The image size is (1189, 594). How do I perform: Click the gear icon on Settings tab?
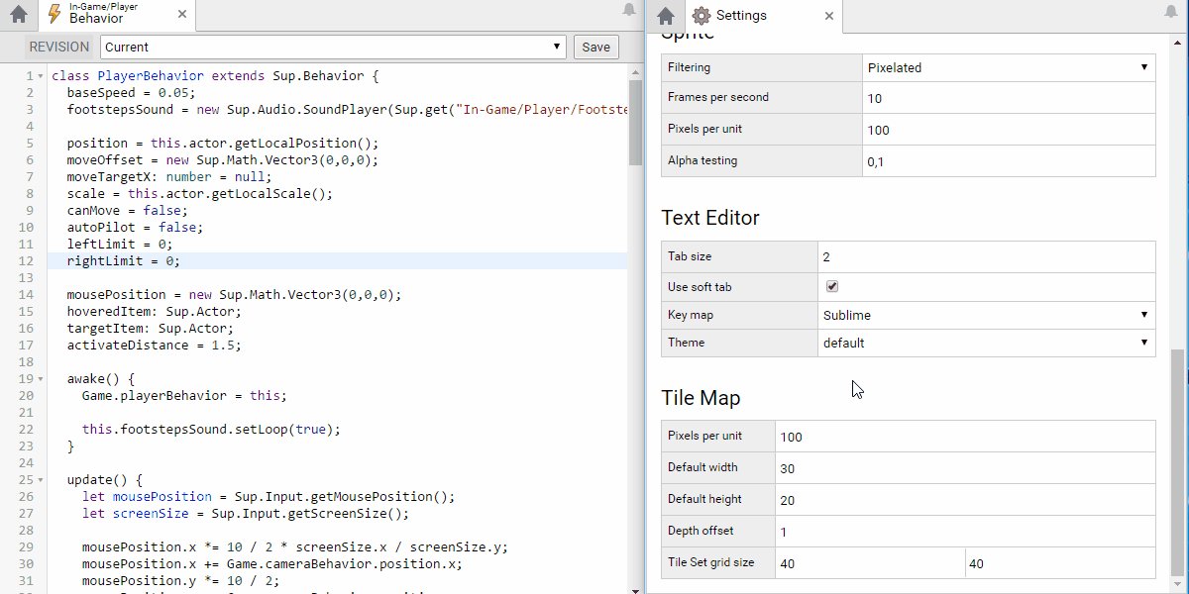point(702,15)
